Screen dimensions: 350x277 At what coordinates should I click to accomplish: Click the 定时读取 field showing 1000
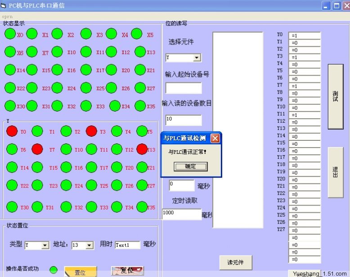[182, 213]
